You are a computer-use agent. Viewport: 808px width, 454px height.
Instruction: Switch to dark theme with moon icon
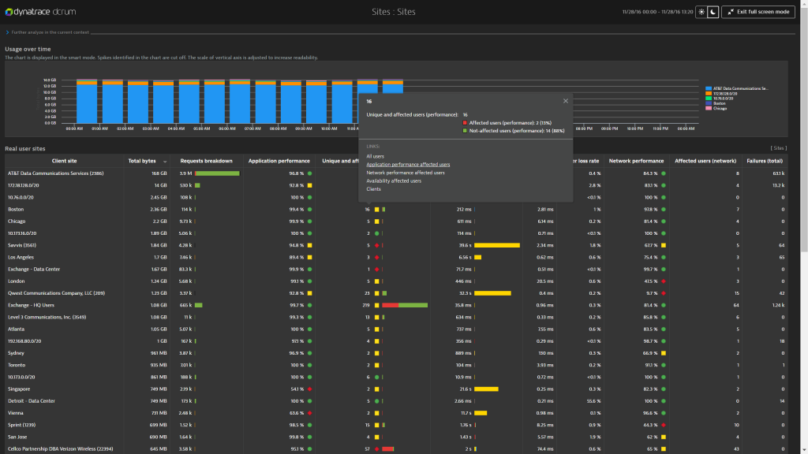click(x=713, y=12)
